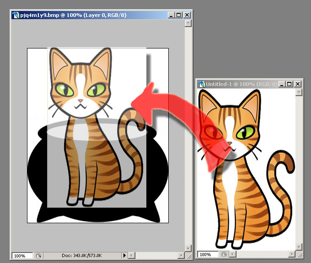Click the resize grip of the pjq4m1y9.bmp window
Viewport: 311px width, 263px height.
pos(189,256)
